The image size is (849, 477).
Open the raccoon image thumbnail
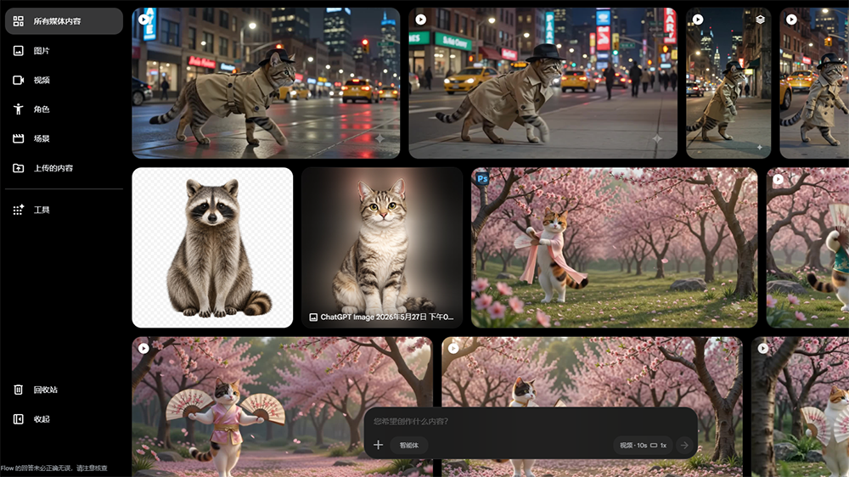(x=212, y=248)
